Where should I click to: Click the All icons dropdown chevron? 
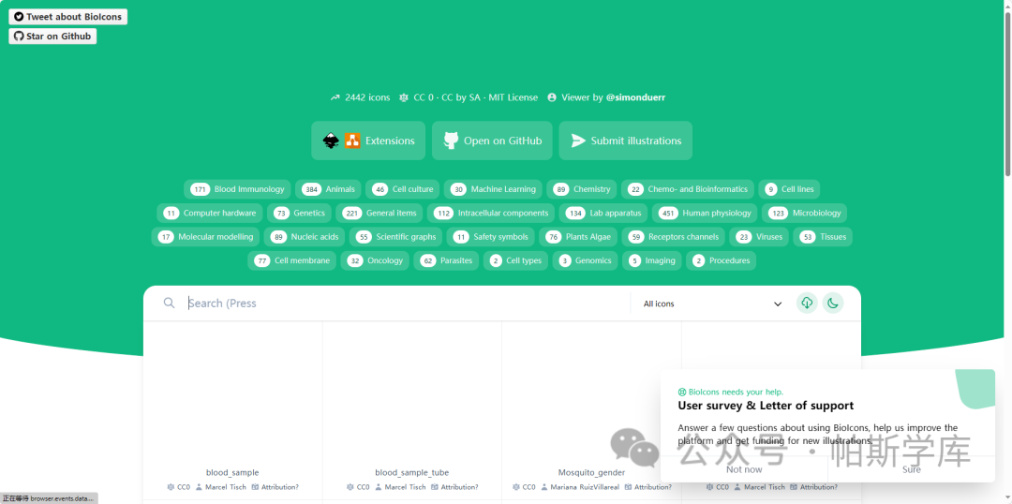778,304
